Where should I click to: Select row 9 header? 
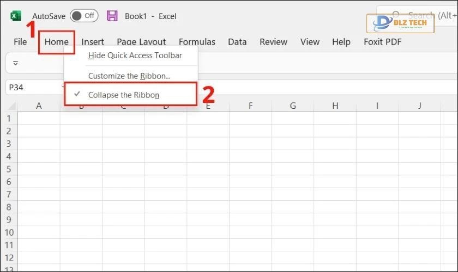click(x=9, y=220)
